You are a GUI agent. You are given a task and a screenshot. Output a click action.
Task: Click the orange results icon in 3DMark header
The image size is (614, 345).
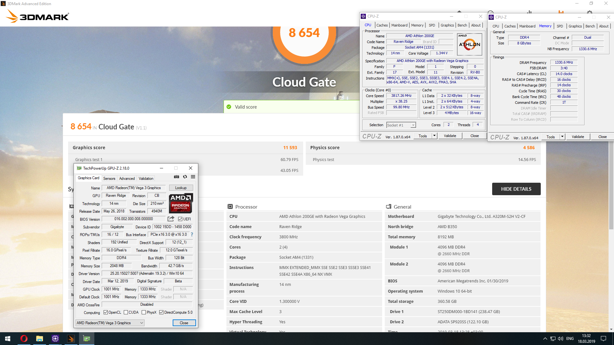[561, 12]
